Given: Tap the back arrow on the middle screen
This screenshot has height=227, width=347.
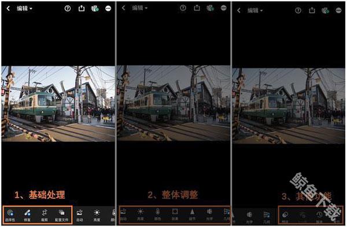Looking at the screenshot, I should [x=124, y=8].
